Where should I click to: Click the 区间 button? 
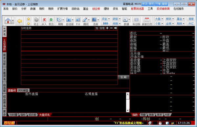pyautogui.click(x=123, y=77)
